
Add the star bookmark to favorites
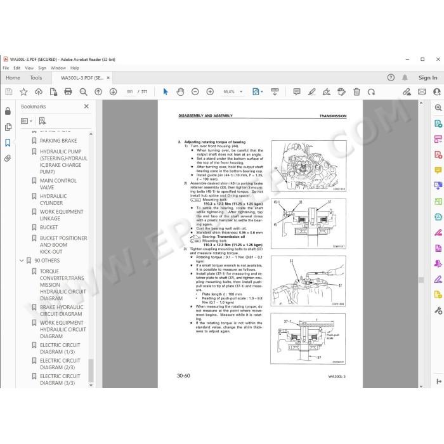click(23, 92)
